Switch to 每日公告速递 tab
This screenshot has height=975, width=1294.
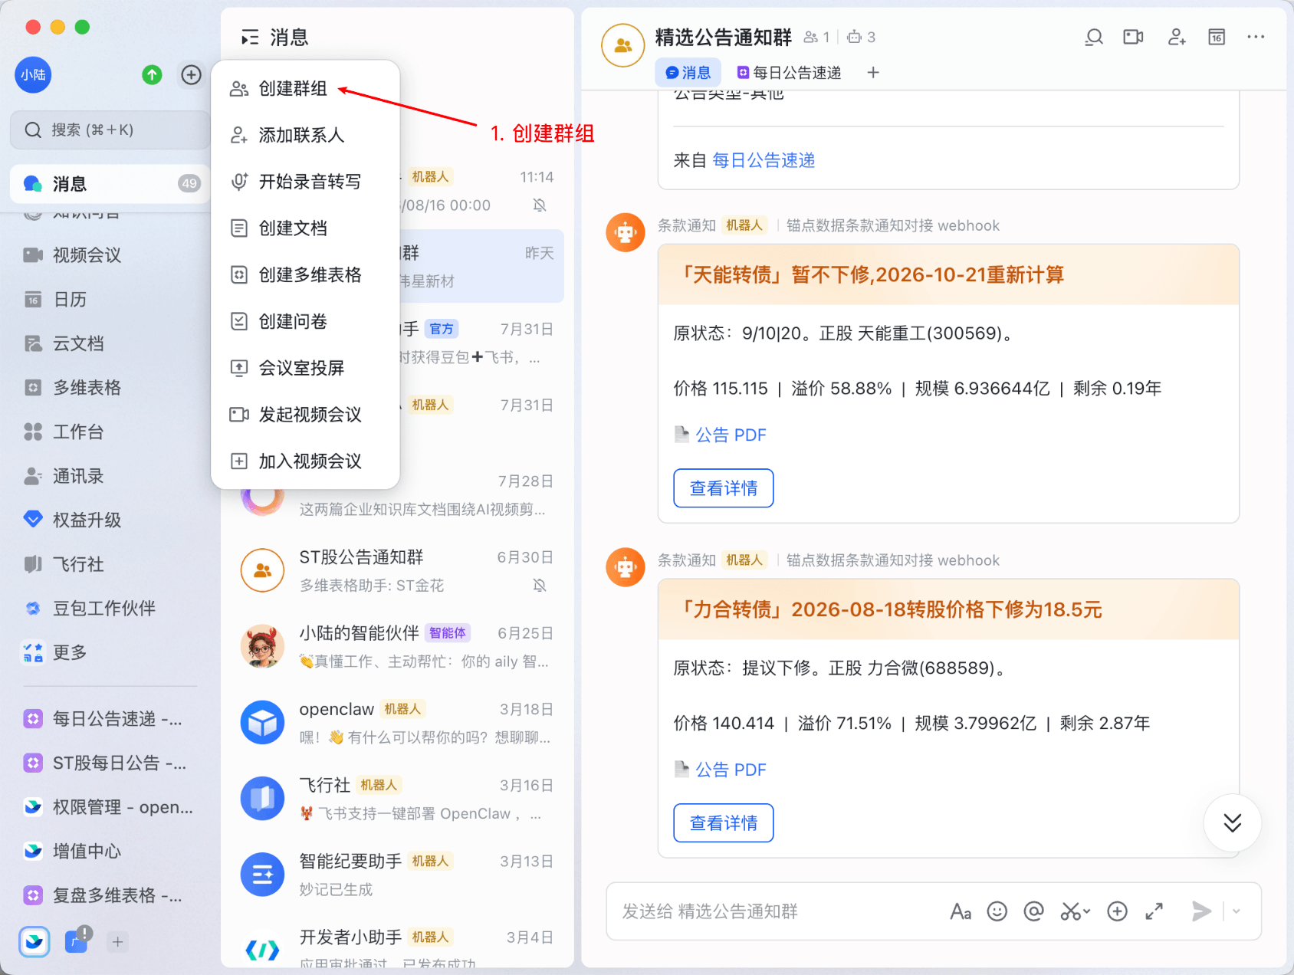click(789, 73)
